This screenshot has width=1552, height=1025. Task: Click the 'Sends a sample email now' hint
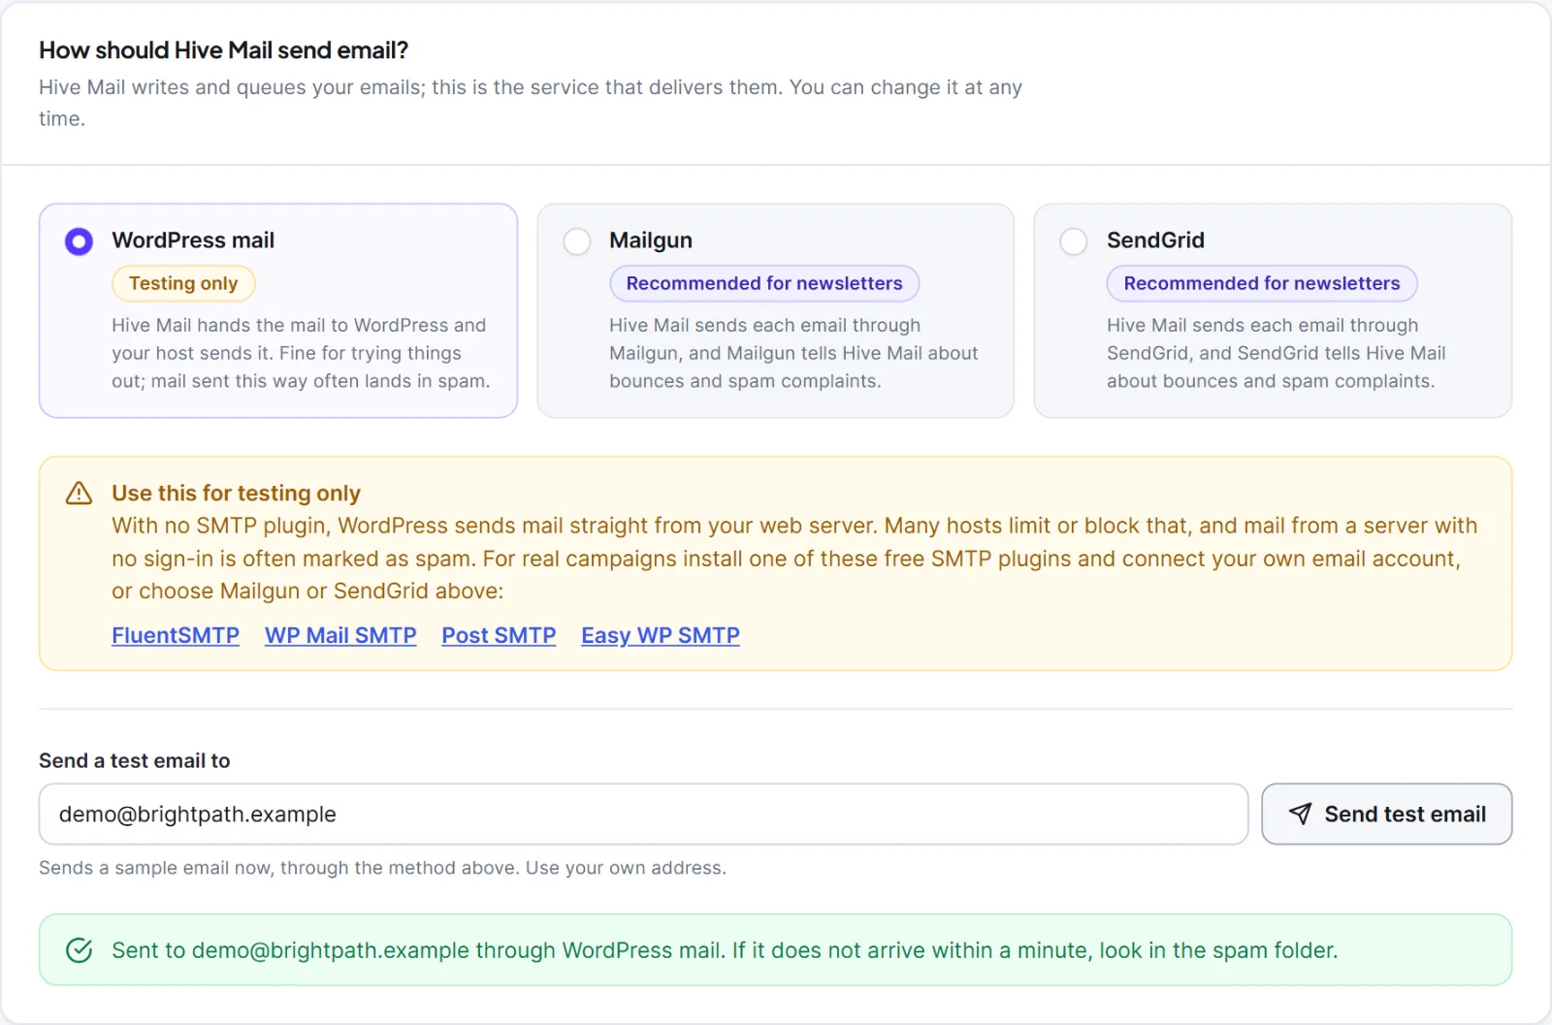coord(382,868)
